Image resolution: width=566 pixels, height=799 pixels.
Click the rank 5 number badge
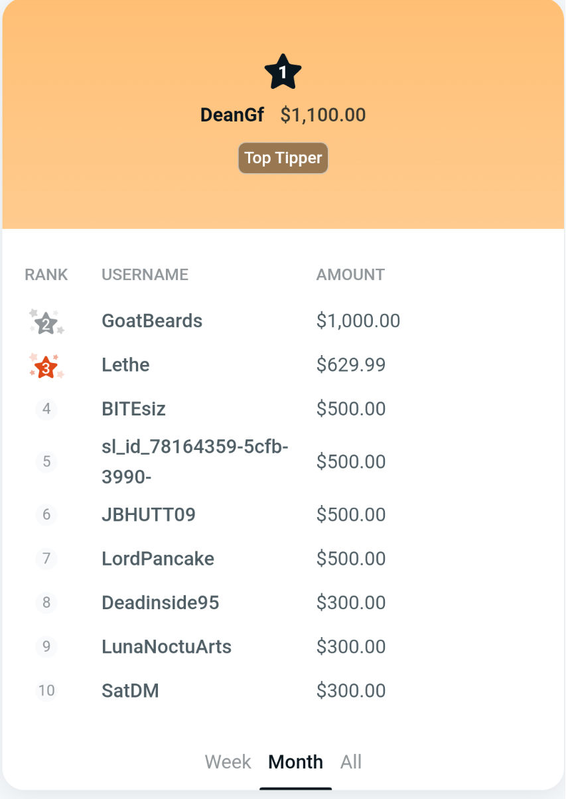coord(46,461)
